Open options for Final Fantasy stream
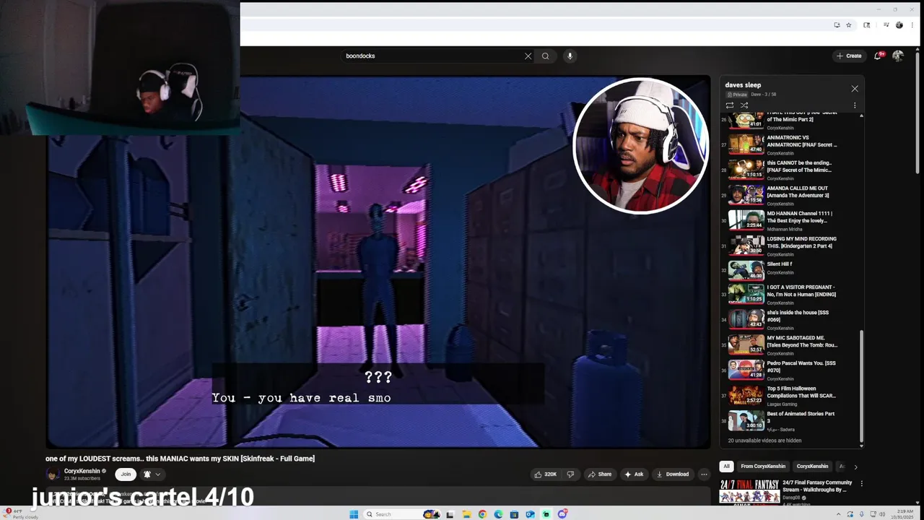924x520 pixels. [x=861, y=484]
